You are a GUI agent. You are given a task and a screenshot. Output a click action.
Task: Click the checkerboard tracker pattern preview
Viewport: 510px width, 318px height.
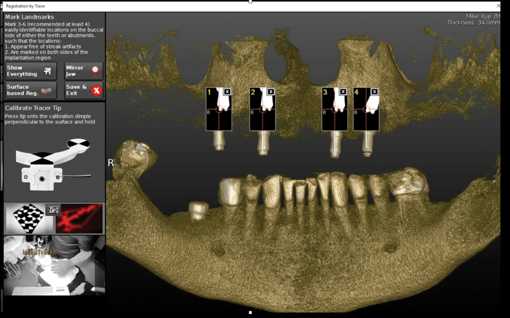29,218
